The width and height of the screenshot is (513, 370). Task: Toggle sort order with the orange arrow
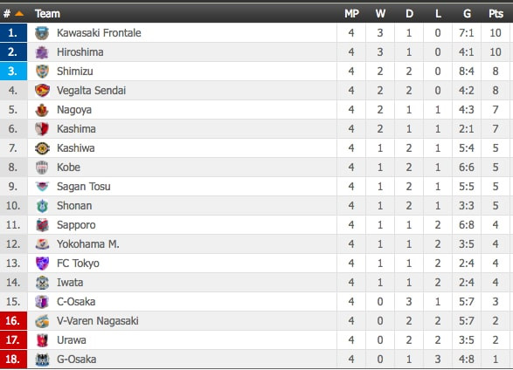click(19, 13)
